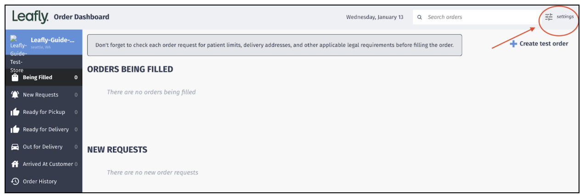Click the clock Order History icon

coord(15,181)
